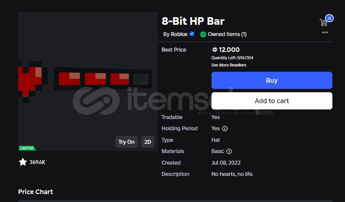This screenshot has width=345, height=202.
Task: Show Materials info icon tooltip
Action: click(x=229, y=151)
